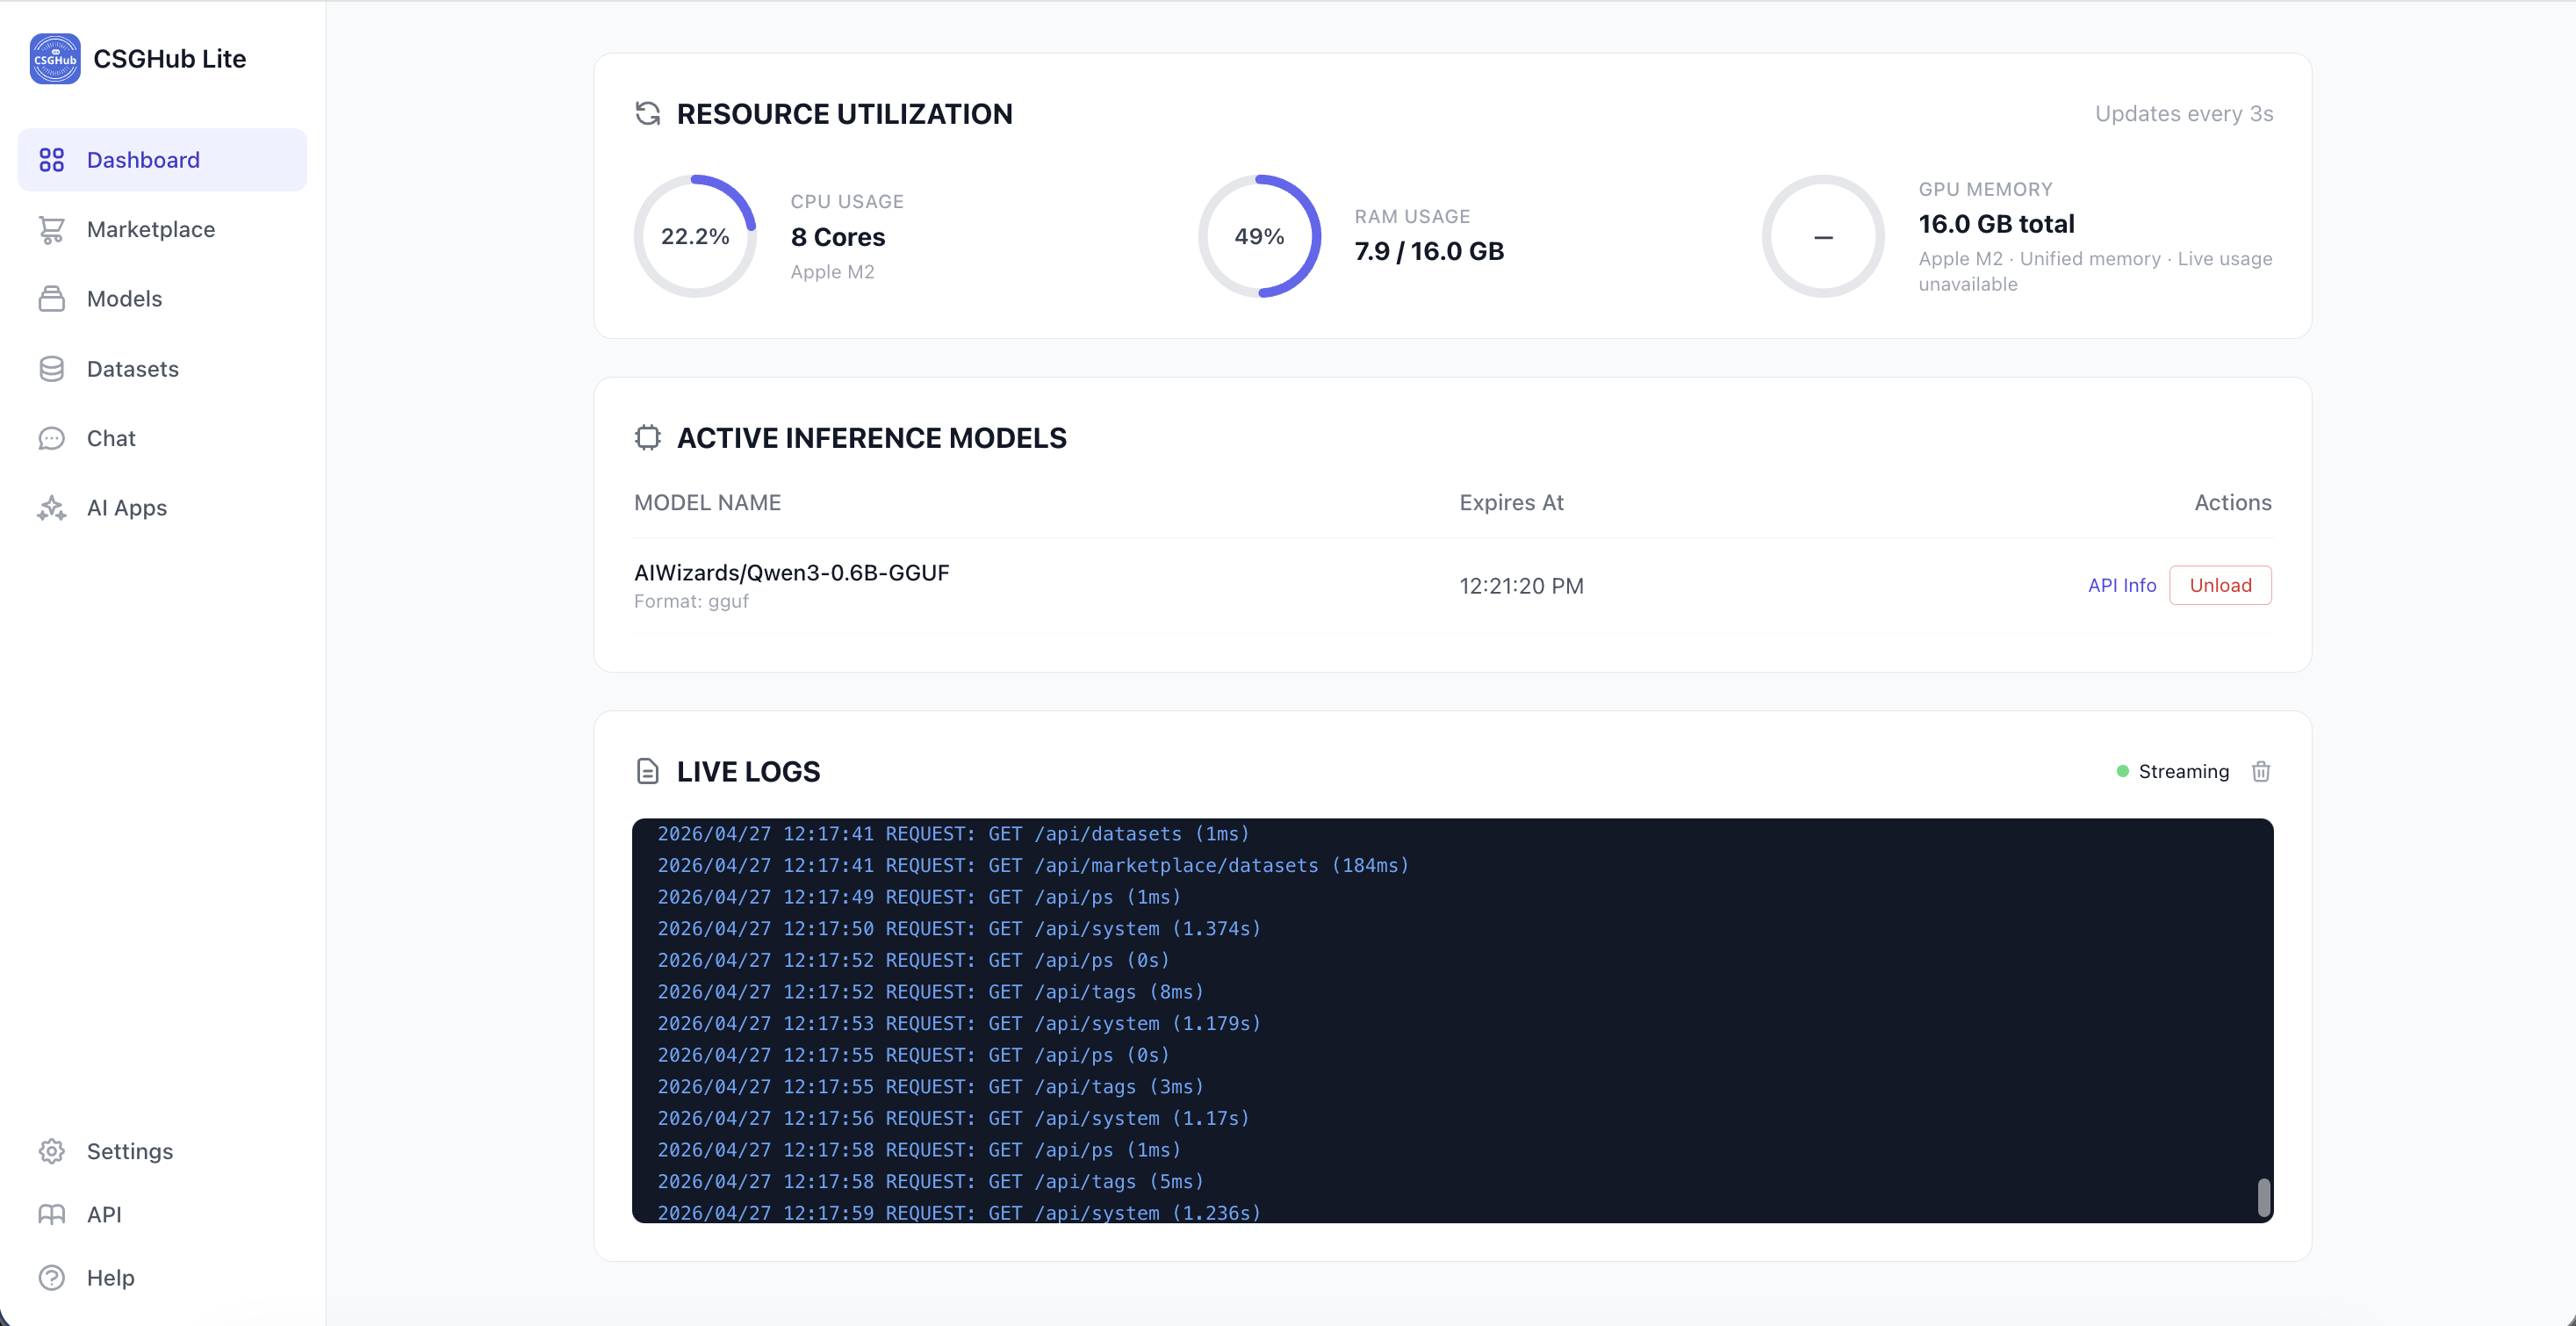Click log line GET /api/marketplace/datasets (184ms)

(1033, 866)
